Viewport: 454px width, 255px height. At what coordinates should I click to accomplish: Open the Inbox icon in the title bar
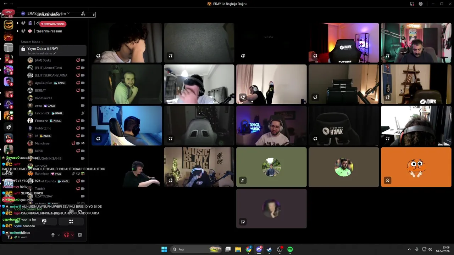(412, 4)
